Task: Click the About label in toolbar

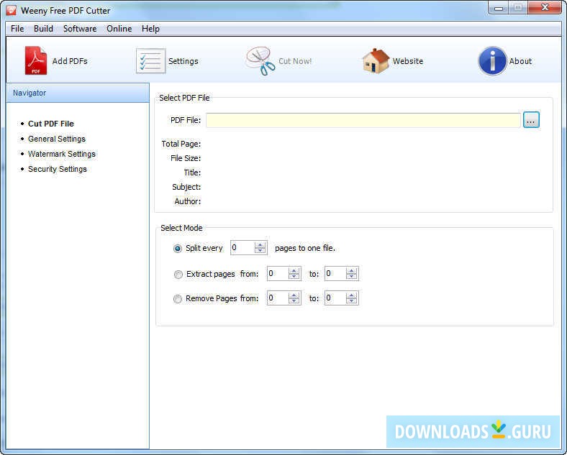Action: pyautogui.click(x=521, y=61)
